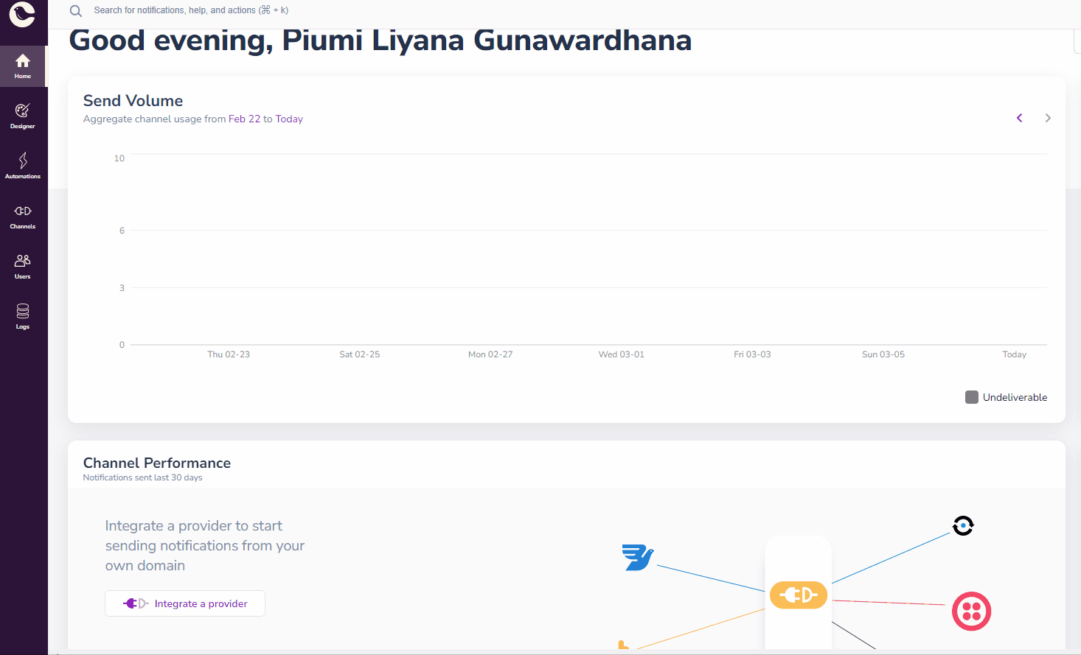Toggle the Undeliverable legend label
Image resolution: width=1081 pixels, height=655 pixels.
click(x=1015, y=397)
